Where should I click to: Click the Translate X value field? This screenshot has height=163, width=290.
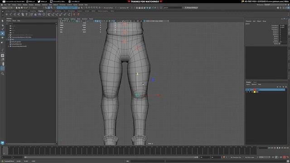point(283,25)
